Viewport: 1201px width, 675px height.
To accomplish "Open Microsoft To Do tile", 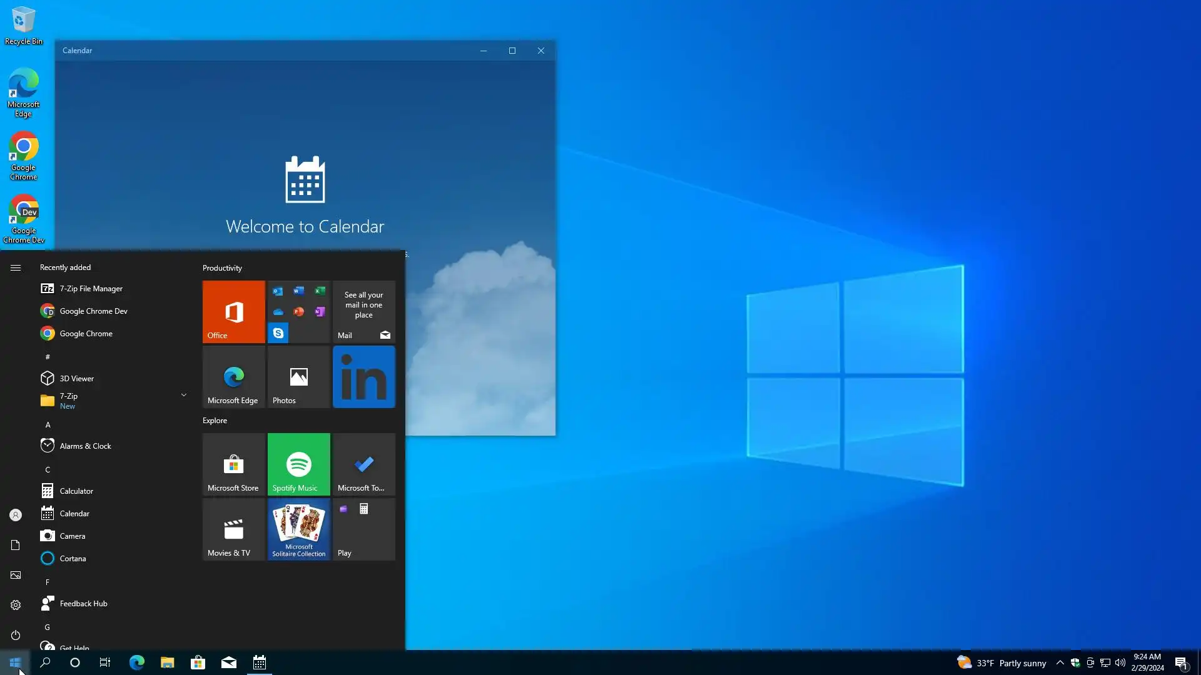I will [363, 464].
